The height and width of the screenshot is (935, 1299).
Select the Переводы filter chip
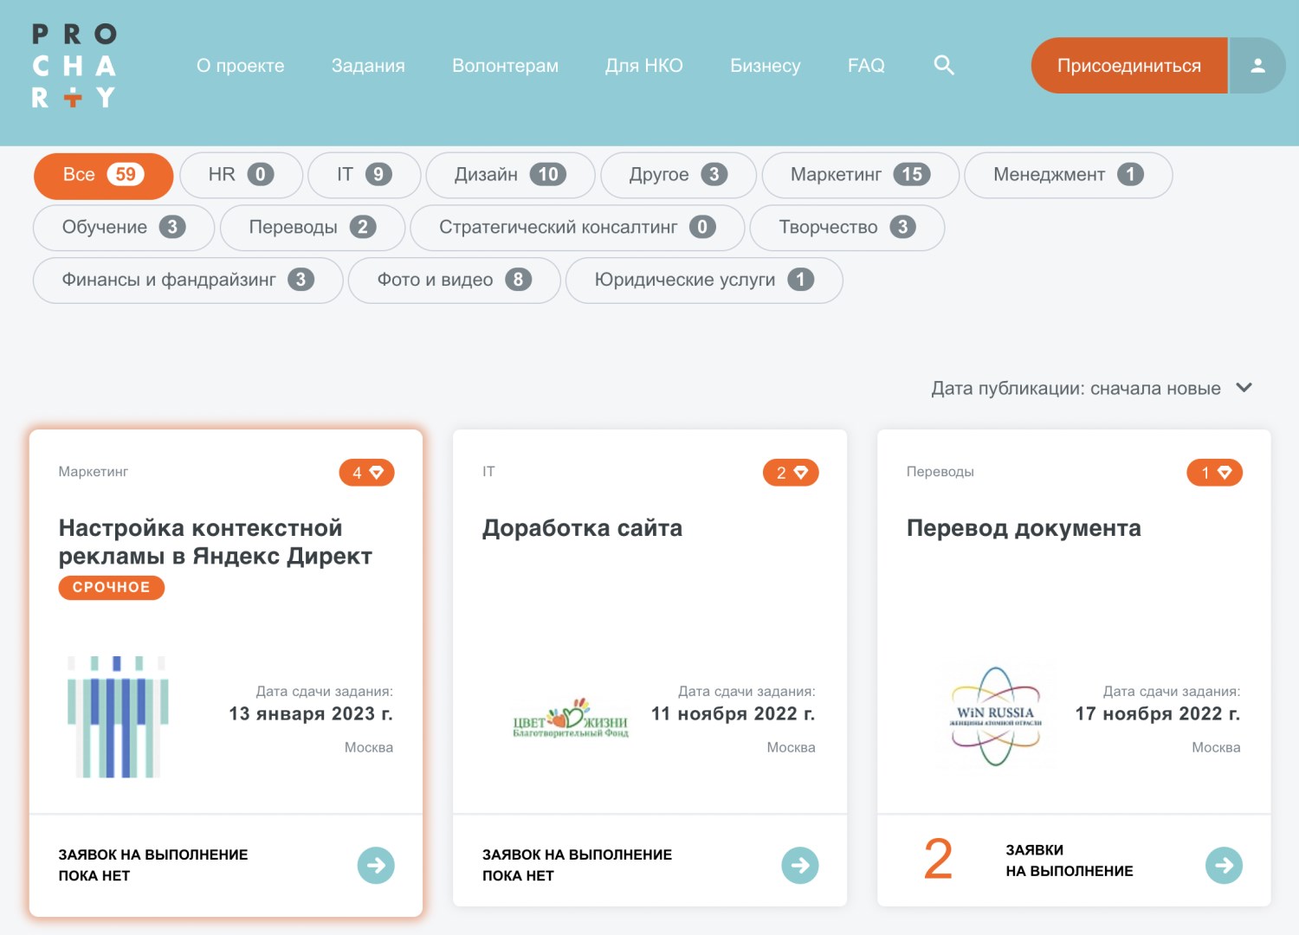click(x=312, y=228)
